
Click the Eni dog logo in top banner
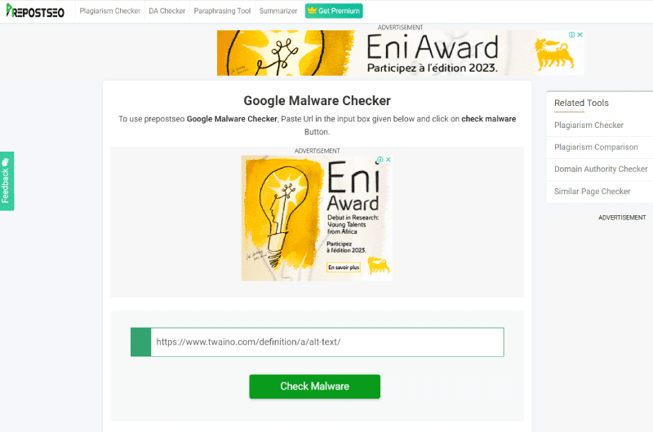coord(554,53)
